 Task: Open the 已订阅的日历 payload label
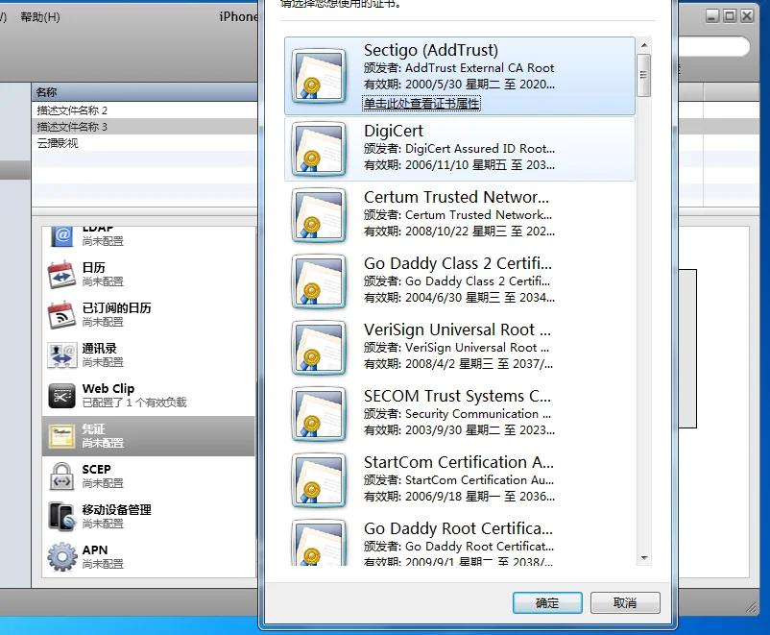(116, 307)
